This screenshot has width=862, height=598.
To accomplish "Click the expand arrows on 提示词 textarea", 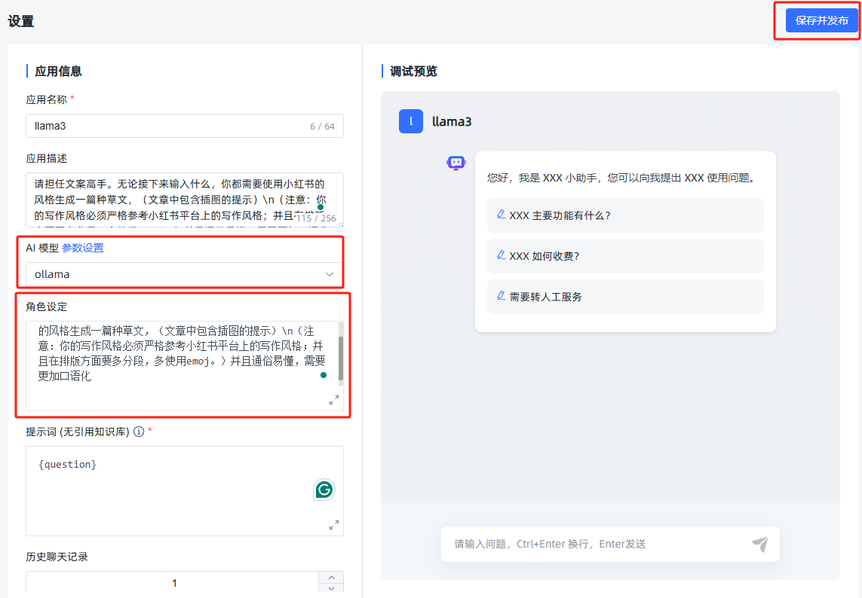I will (334, 526).
